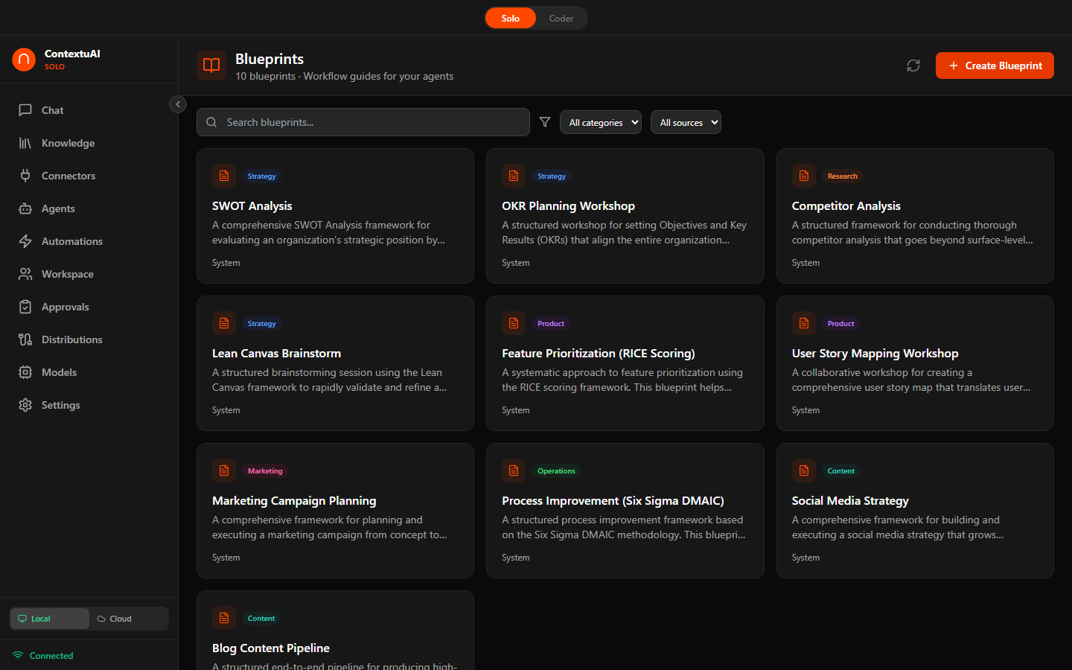Click the Strategy tag on SWOT Analysis
Image resolution: width=1072 pixels, height=670 pixels.
point(262,176)
